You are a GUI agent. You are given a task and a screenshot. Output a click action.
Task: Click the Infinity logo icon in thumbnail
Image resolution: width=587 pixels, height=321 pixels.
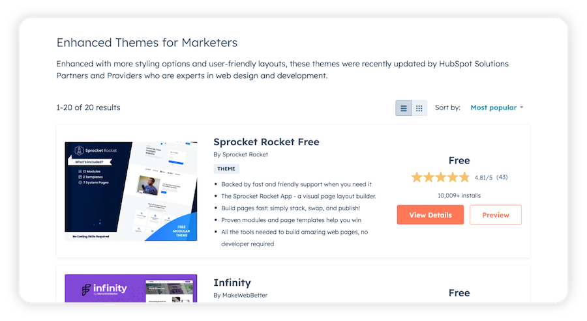(87, 289)
